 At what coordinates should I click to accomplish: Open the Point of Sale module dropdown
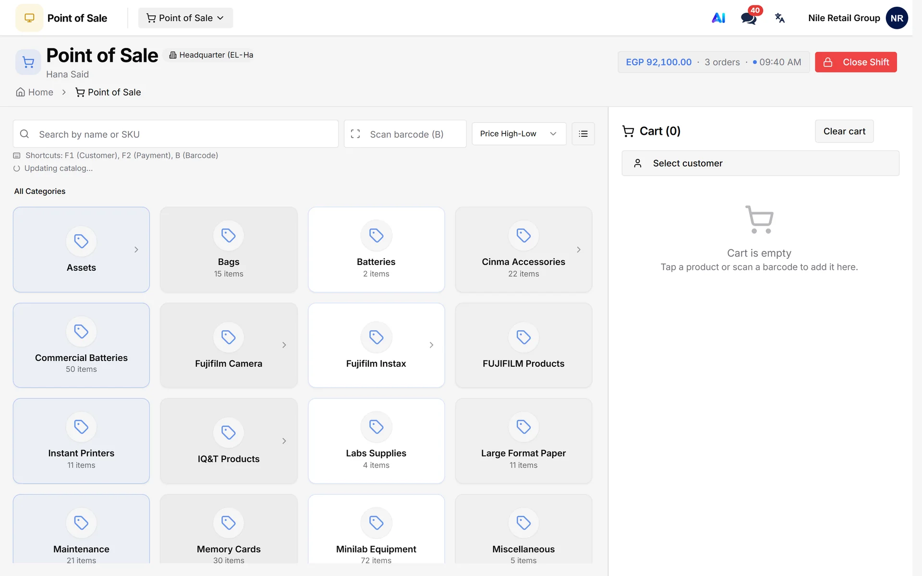coord(185,18)
